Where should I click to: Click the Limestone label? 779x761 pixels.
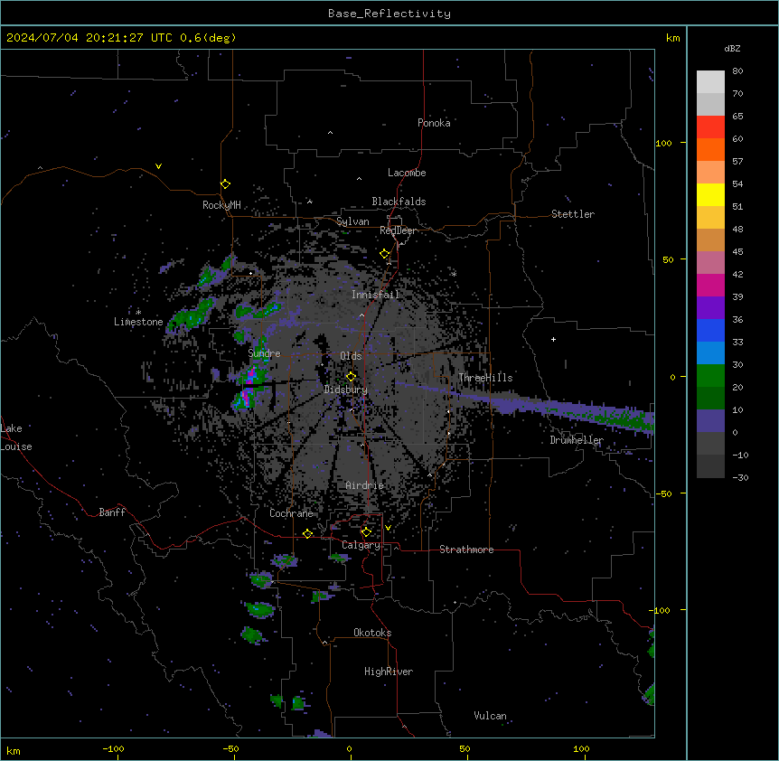pyautogui.click(x=138, y=322)
